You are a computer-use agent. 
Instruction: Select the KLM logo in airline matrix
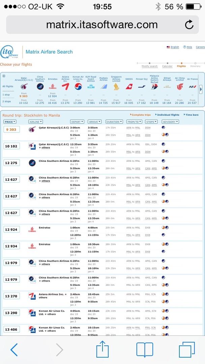tap(91, 87)
